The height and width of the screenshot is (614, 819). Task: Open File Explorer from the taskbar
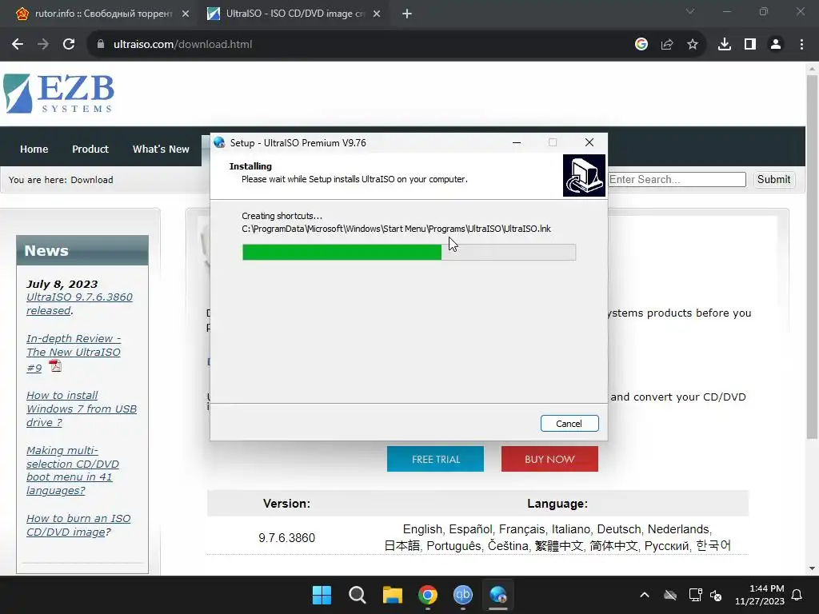pos(392,595)
